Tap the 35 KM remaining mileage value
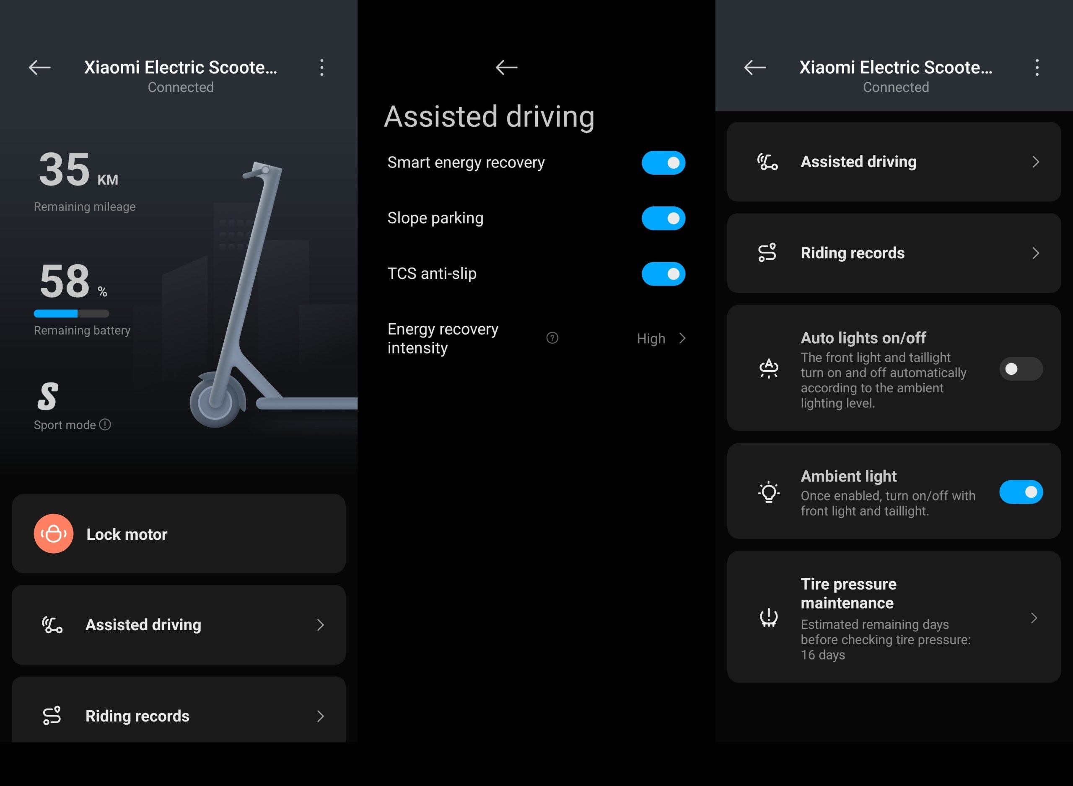 pyautogui.click(x=78, y=169)
